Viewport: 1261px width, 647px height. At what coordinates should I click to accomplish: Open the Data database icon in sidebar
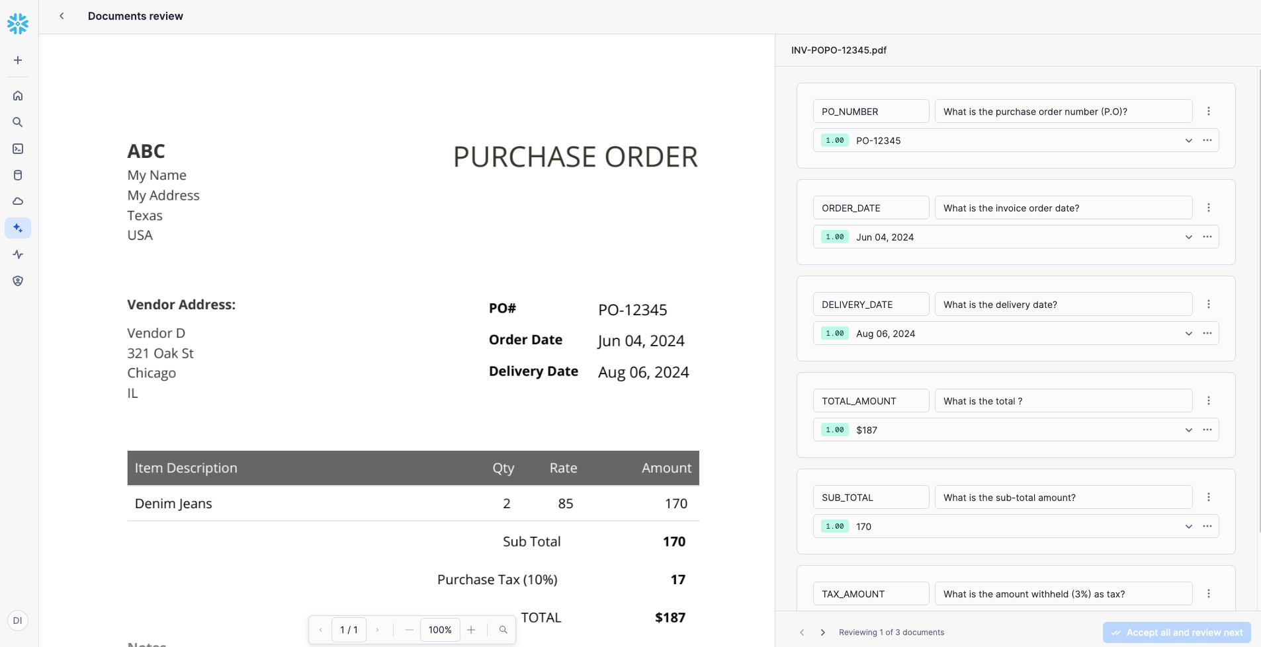tap(18, 175)
